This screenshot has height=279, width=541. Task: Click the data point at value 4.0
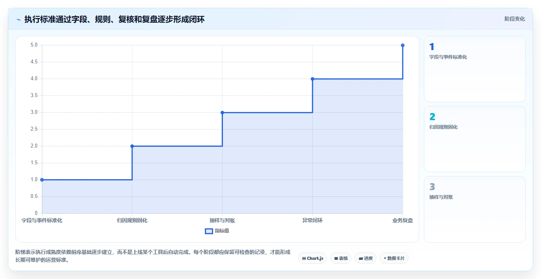pos(312,79)
